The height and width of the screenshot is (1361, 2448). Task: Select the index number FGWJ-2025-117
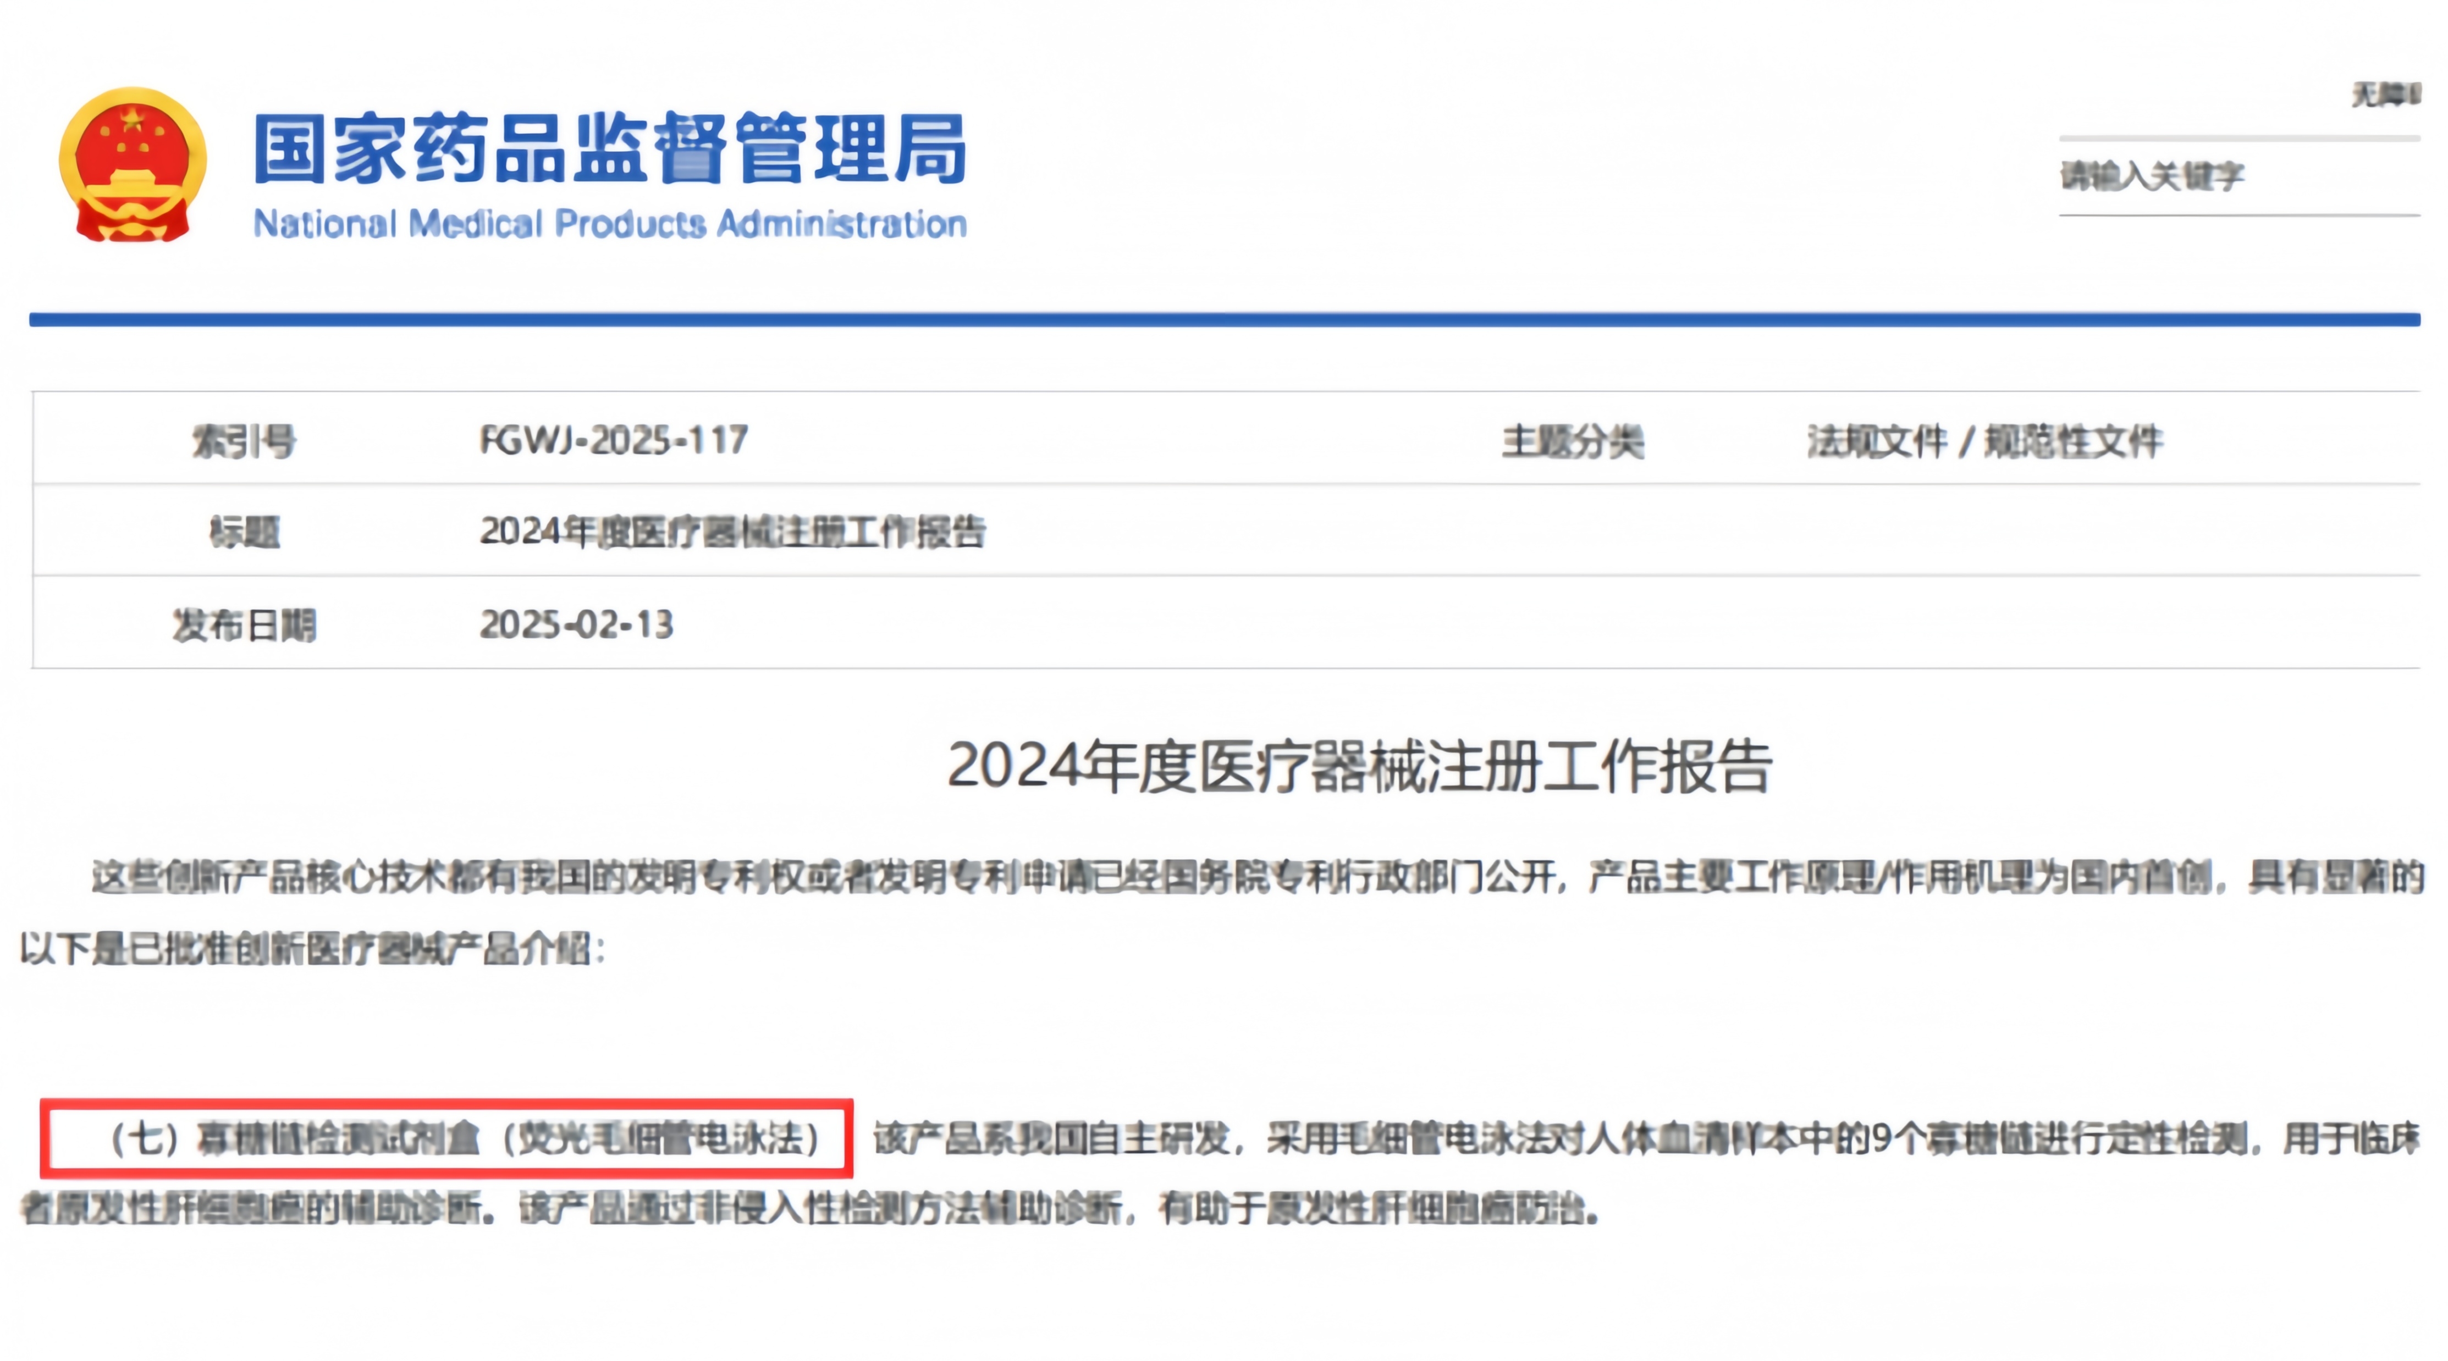coord(614,441)
